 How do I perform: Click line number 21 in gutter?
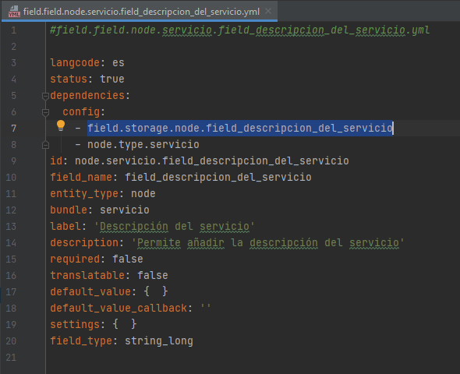click(11, 358)
